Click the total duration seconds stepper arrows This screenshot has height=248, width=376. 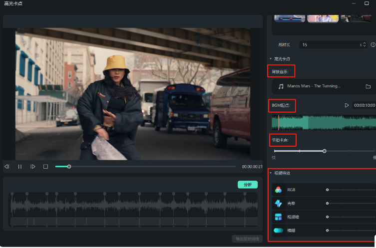coord(365,45)
